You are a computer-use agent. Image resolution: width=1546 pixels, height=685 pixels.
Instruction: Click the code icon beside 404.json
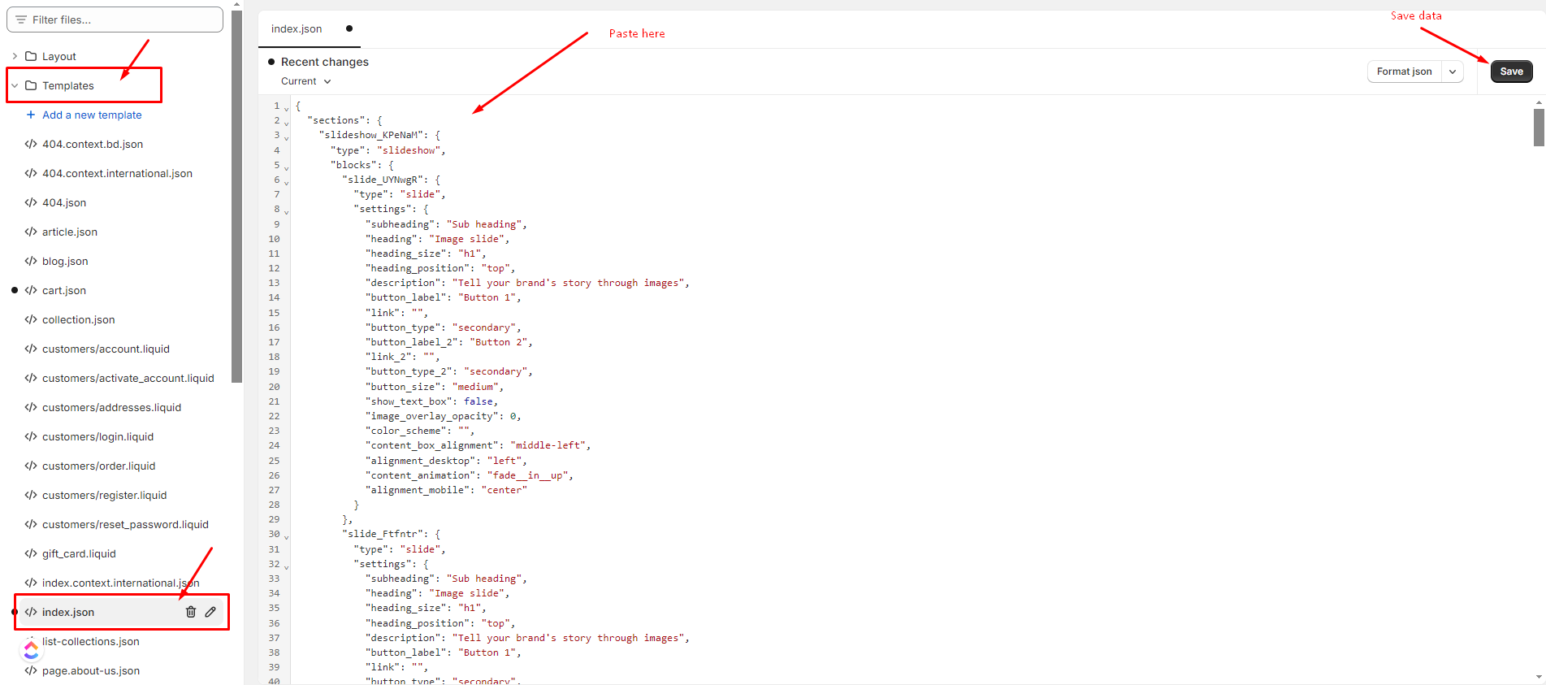click(31, 202)
